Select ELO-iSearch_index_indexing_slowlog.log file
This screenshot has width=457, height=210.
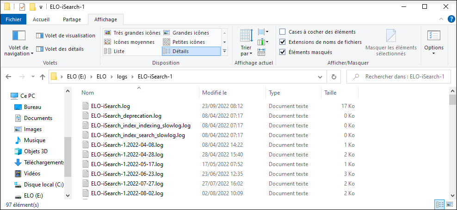pos(141,126)
